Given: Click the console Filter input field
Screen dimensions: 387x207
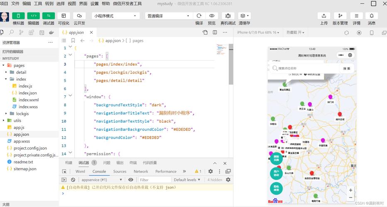Looking at the screenshot, I should pos(155,180).
